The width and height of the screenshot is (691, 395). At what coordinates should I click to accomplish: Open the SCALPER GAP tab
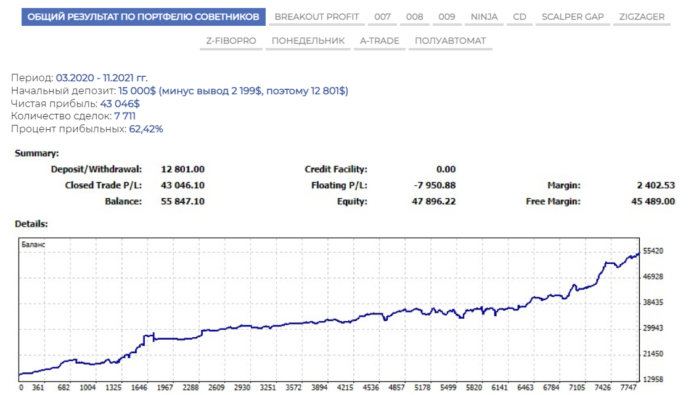pyautogui.click(x=573, y=17)
